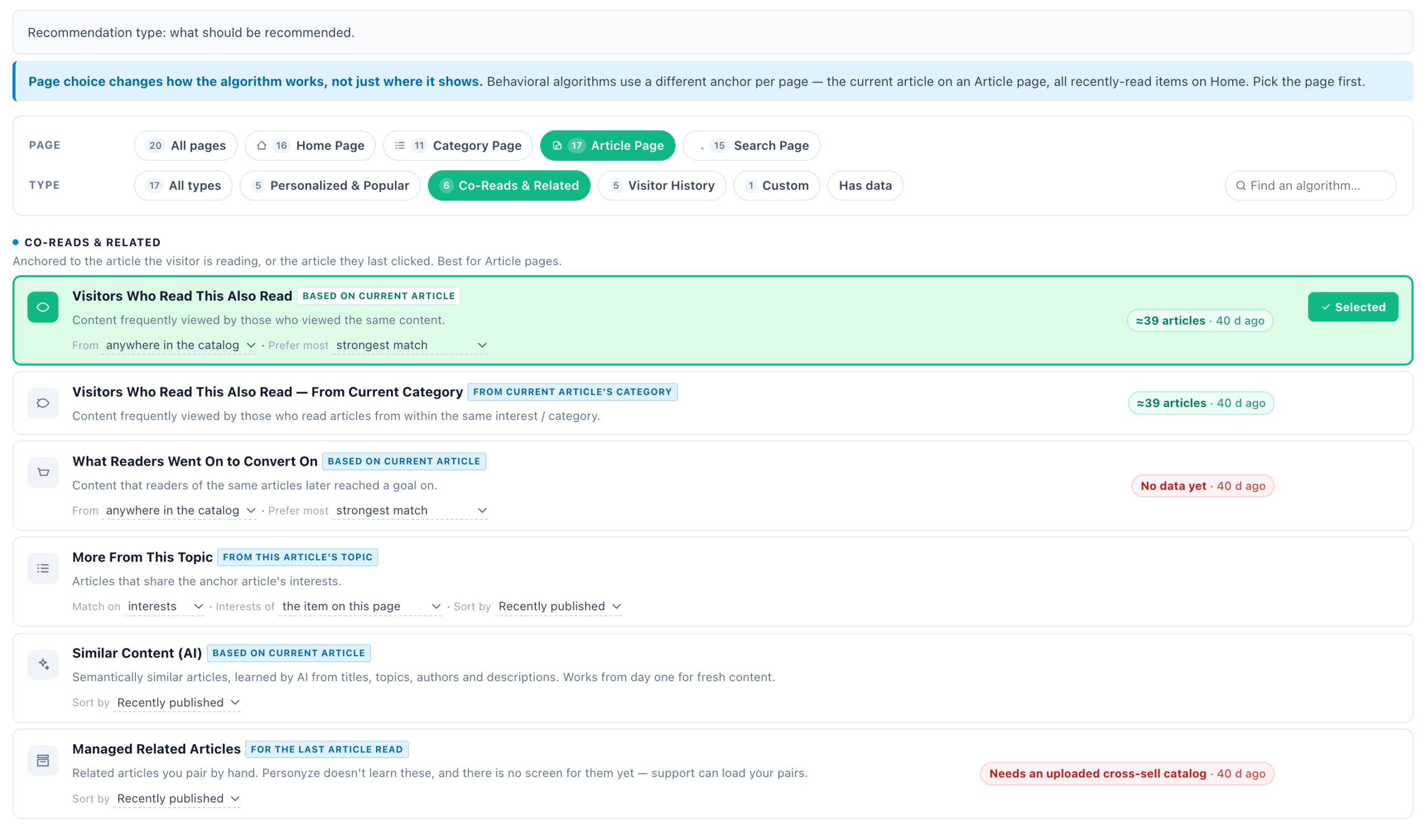1426x826 pixels.
Task: Select the Article Page filter chip
Action: [x=608, y=145]
